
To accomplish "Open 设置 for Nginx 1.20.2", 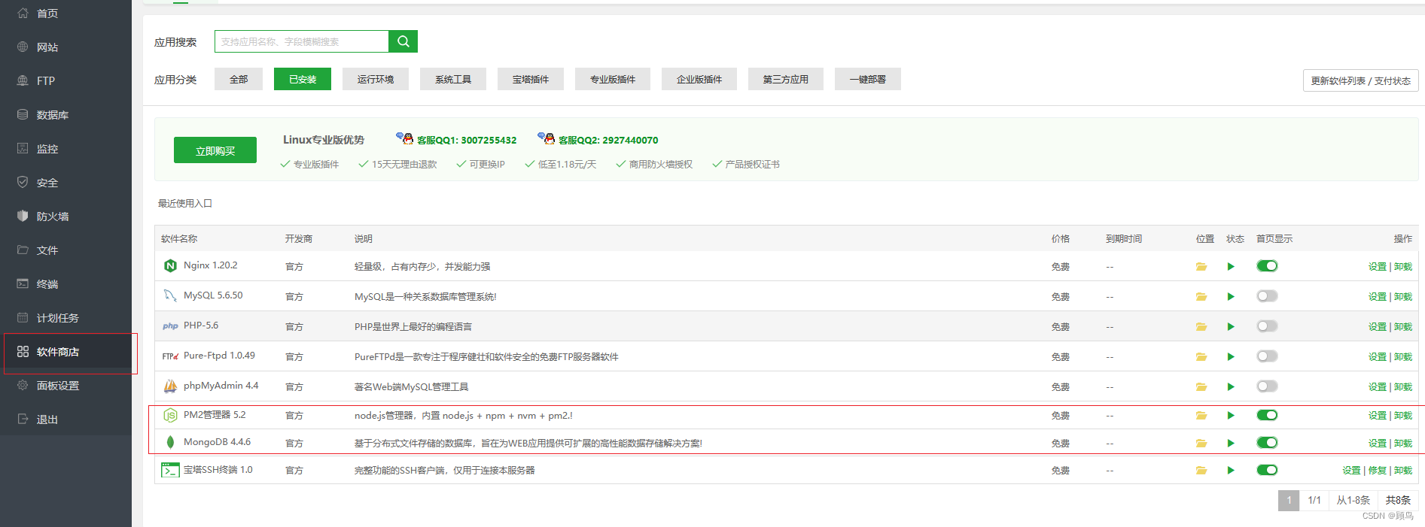I will click(x=1377, y=267).
